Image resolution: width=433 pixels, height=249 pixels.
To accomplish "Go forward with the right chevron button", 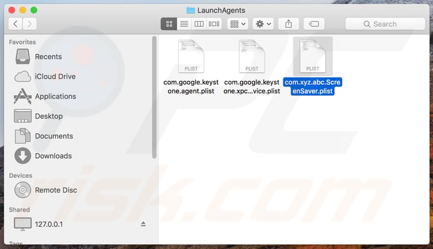I will (29, 24).
